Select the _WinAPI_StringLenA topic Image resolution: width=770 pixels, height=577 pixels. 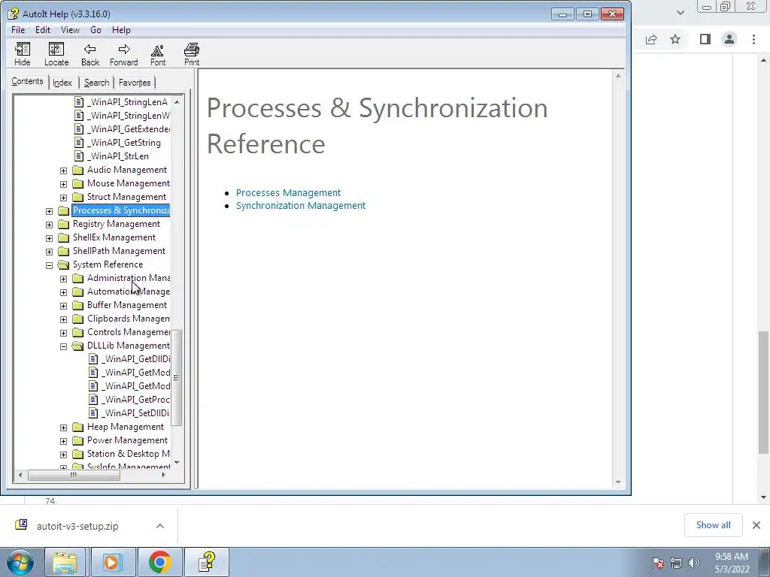point(127,102)
